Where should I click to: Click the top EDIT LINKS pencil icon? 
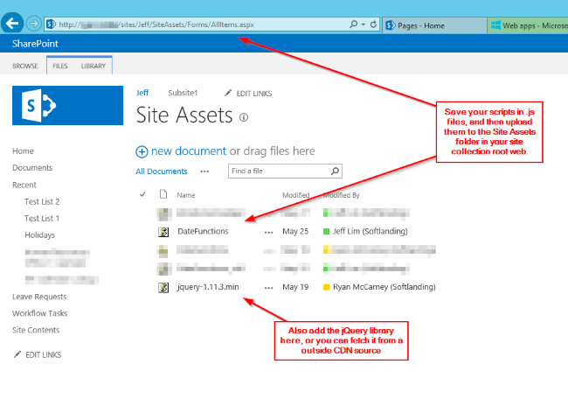228,94
